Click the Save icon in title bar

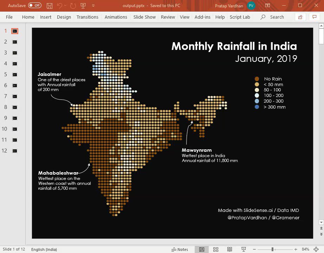50,6
